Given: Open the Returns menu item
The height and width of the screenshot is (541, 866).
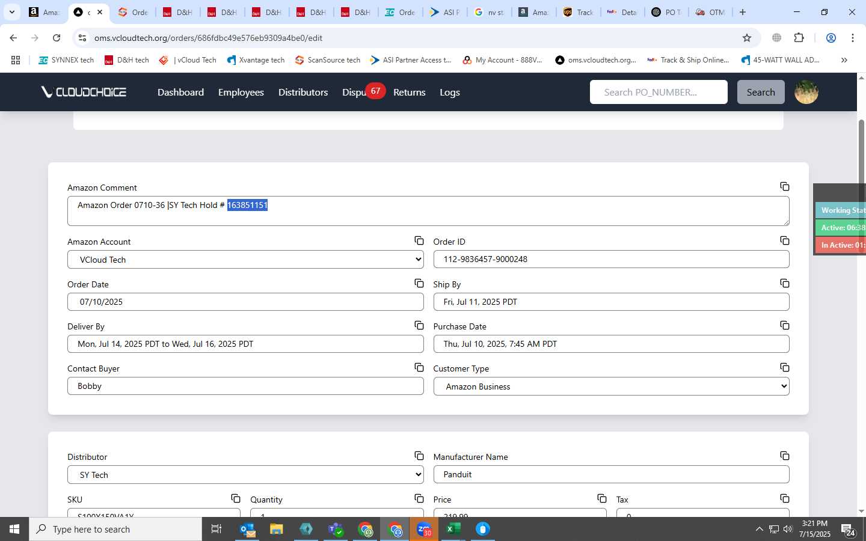Looking at the screenshot, I should tap(410, 92).
